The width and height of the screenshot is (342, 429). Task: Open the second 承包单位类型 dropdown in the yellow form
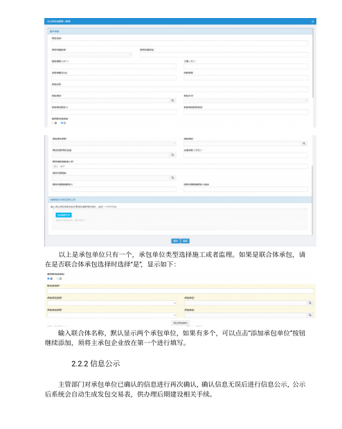pyautogui.click(x=112, y=315)
